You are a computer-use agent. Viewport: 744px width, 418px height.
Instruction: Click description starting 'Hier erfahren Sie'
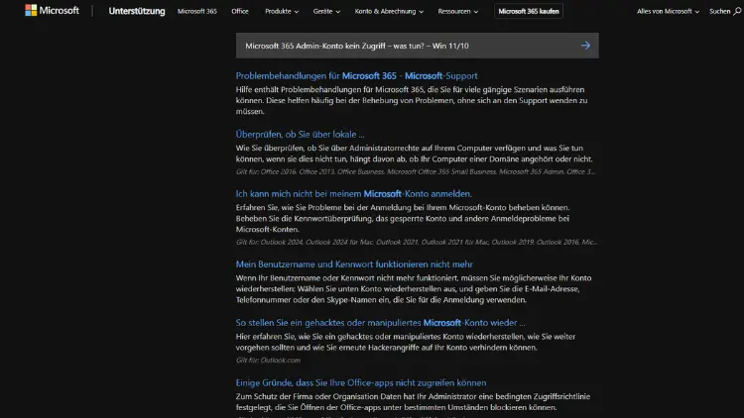[405, 342]
